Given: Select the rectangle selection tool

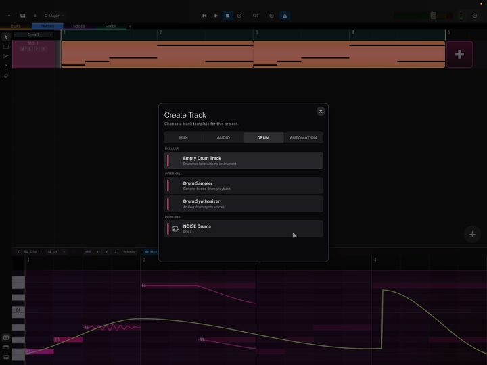Looking at the screenshot, I should pyautogui.click(x=6, y=47).
